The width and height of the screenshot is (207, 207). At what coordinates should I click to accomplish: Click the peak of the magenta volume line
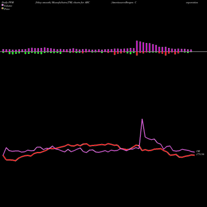point(142,119)
